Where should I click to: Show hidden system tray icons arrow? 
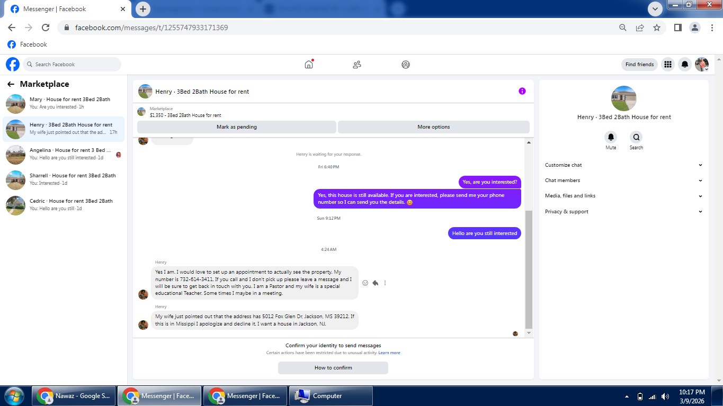coord(627,396)
